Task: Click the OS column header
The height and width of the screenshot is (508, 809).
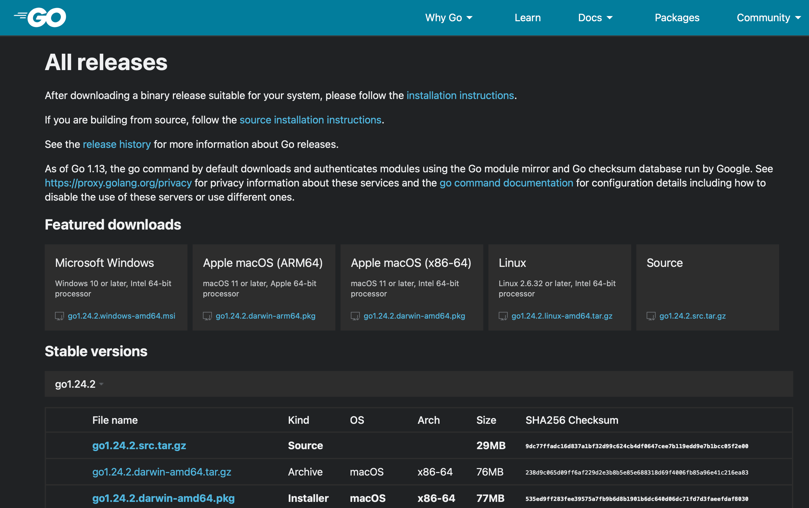Action: pyautogui.click(x=357, y=420)
